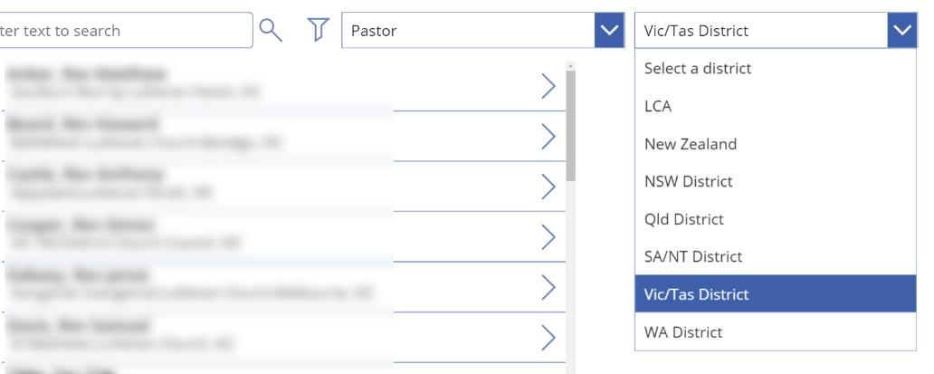Open the sixth list entry's arrow
Image resolution: width=934 pixels, height=374 pixels.
(548, 338)
